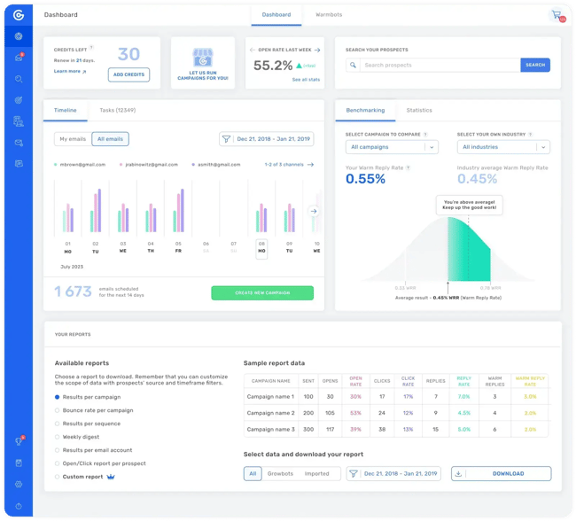576x521 pixels.
Task: Open the All campaigns dropdown
Action: click(392, 147)
